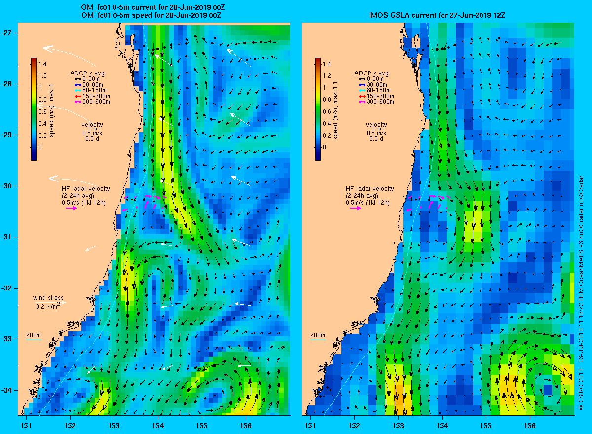Click the 'velocity' label in the right map
Screen dimensions: 592x434
pyautogui.click(x=376, y=125)
